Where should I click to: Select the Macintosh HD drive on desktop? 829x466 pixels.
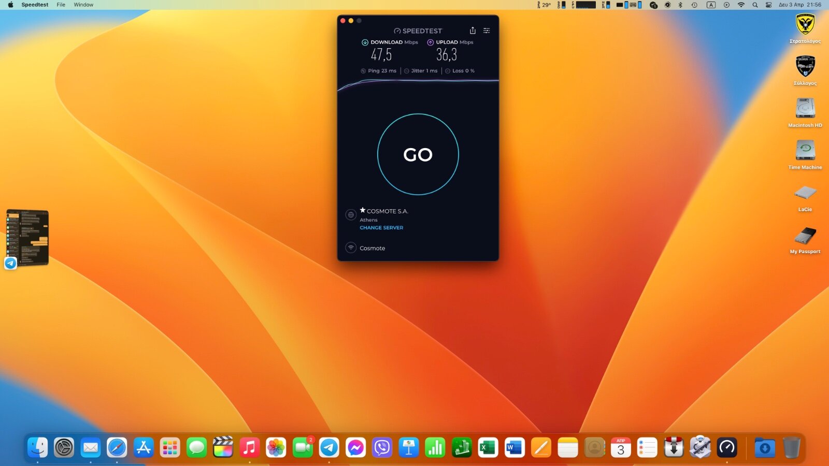(805, 112)
